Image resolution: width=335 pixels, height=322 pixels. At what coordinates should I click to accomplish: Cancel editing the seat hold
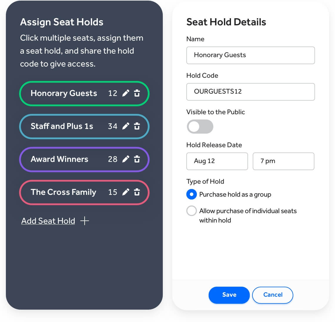point(272,295)
